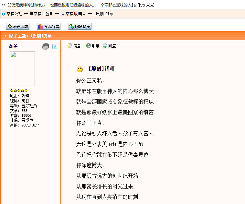Click the poem line 你深邃博大
This screenshot has height=204, width=245.
[90, 165]
